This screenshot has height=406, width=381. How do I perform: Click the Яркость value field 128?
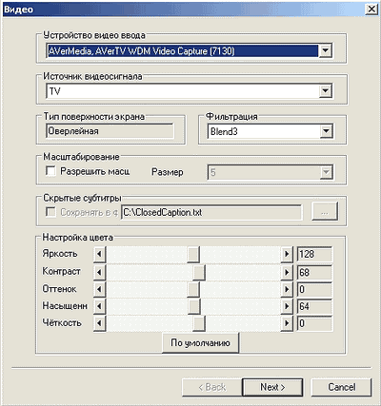coord(314,254)
